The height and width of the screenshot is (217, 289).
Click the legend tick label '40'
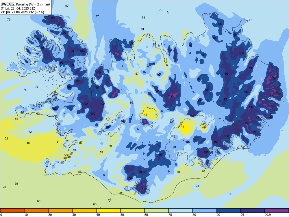click(x=98, y=215)
